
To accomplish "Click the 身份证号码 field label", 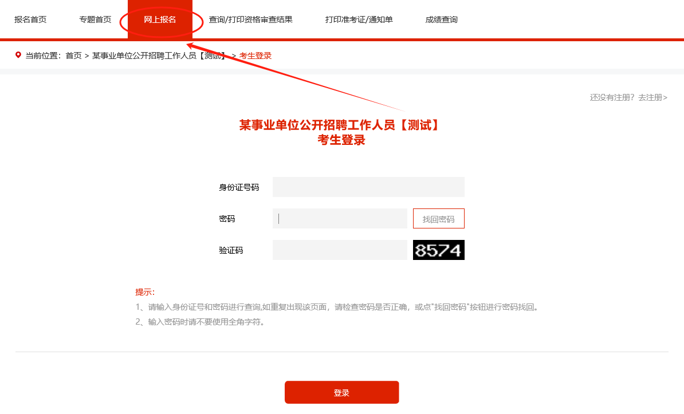I will 239,187.
